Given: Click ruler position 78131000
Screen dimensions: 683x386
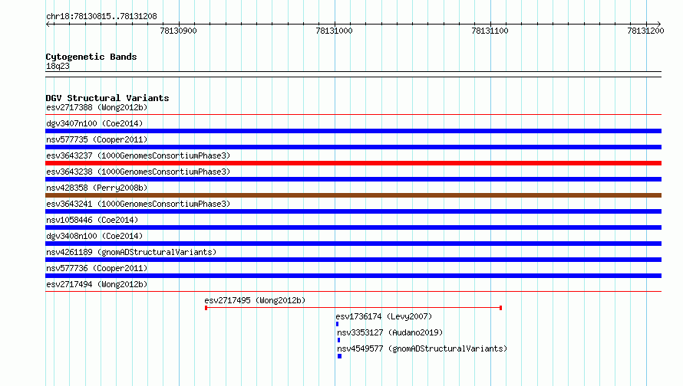Looking at the screenshot, I should 335,31.
